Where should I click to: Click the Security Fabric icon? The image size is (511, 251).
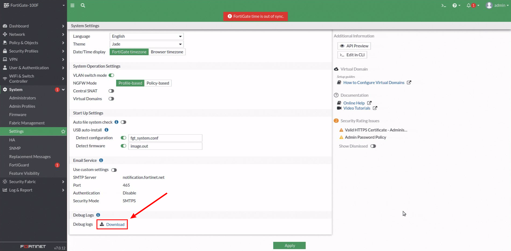(5, 182)
